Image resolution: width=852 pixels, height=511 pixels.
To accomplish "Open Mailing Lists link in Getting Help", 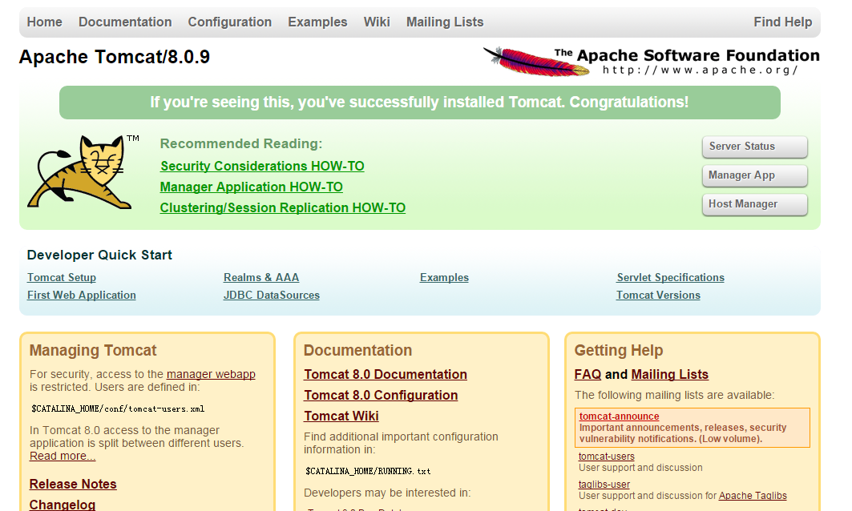I will [x=670, y=374].
